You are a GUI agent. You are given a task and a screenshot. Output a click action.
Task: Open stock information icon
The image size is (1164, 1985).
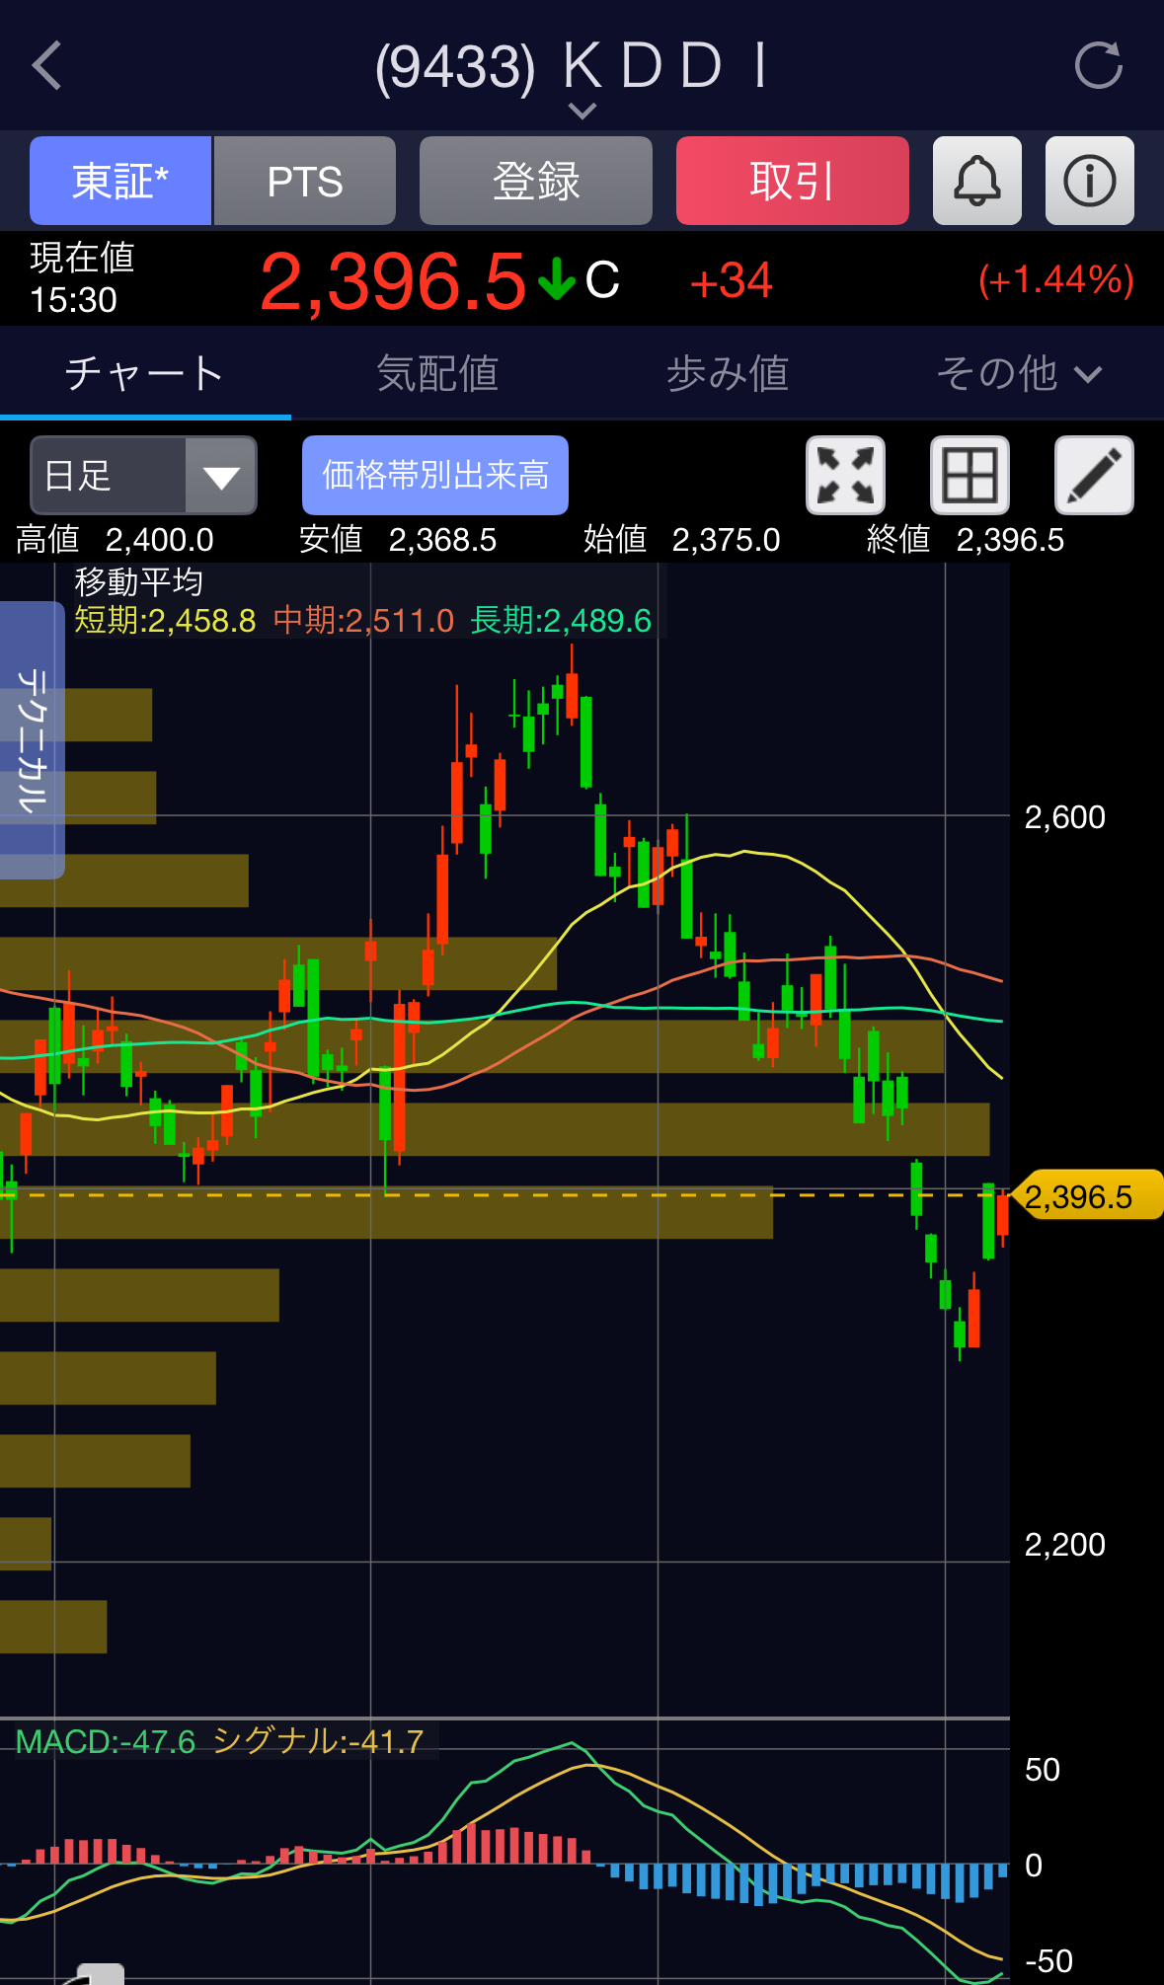point(1089,182)
